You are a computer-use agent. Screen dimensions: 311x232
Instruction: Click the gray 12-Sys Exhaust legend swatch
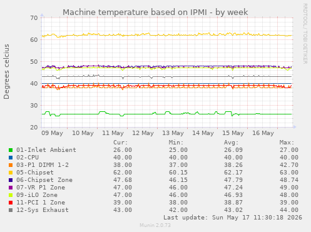11,210
